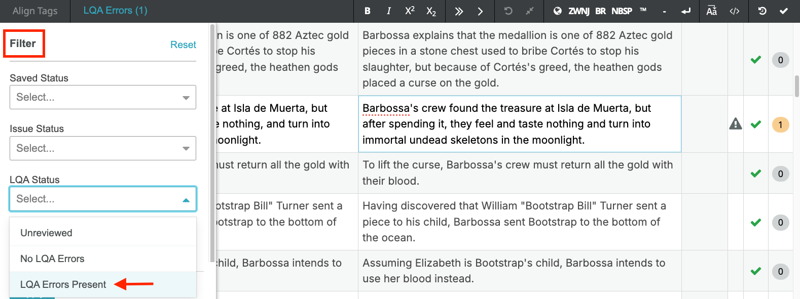
Task: Click the 'Assuming Elizabeth is Bootstrap's child' cell
Action: pos(520,271)
